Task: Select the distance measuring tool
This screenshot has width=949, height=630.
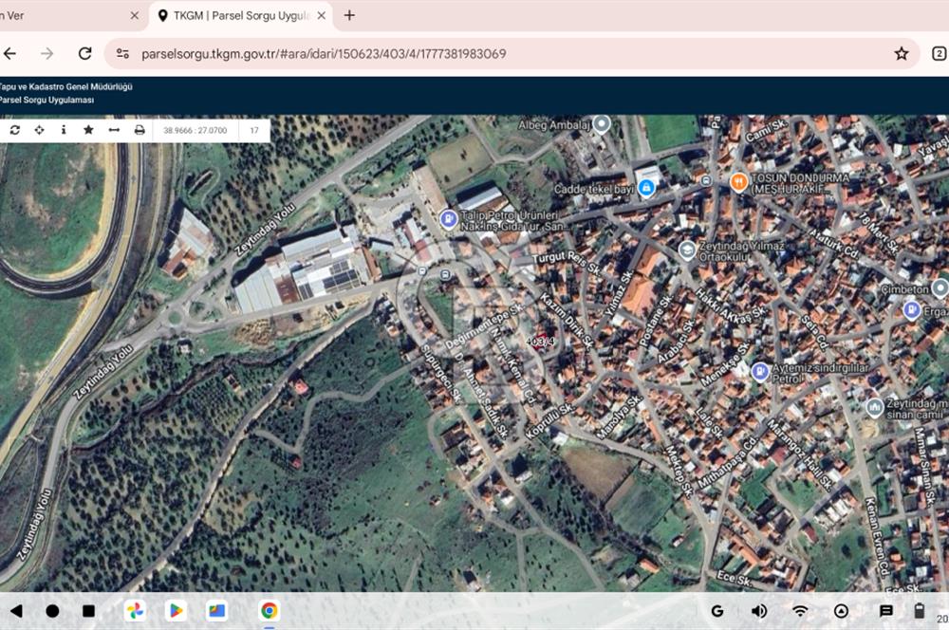Action: 114,130
